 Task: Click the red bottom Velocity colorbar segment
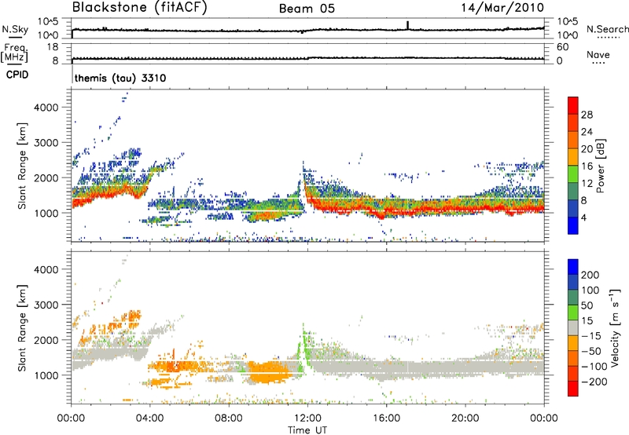(573, 389)
